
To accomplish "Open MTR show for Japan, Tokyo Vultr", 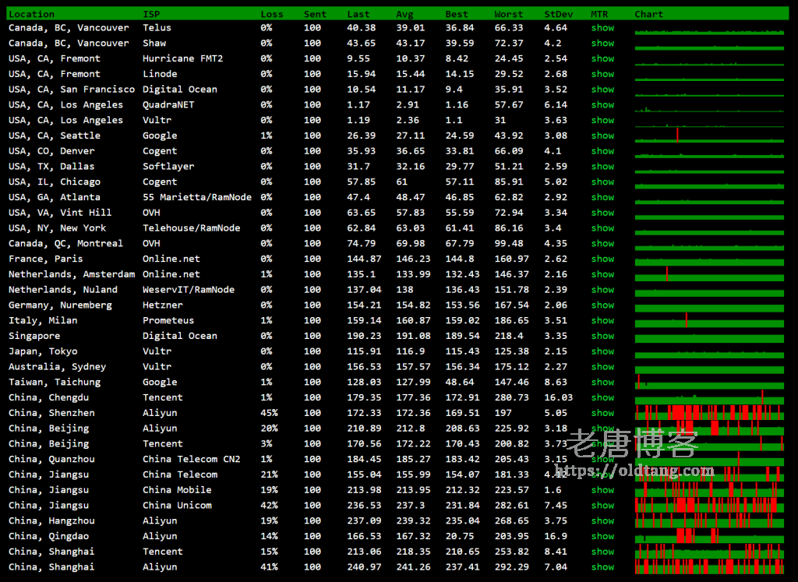I will coord(602,351).
